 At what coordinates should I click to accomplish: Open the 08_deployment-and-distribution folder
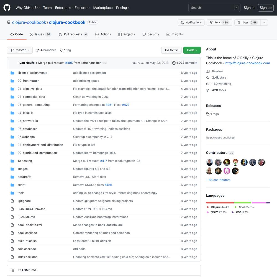[x=40, y=145]
